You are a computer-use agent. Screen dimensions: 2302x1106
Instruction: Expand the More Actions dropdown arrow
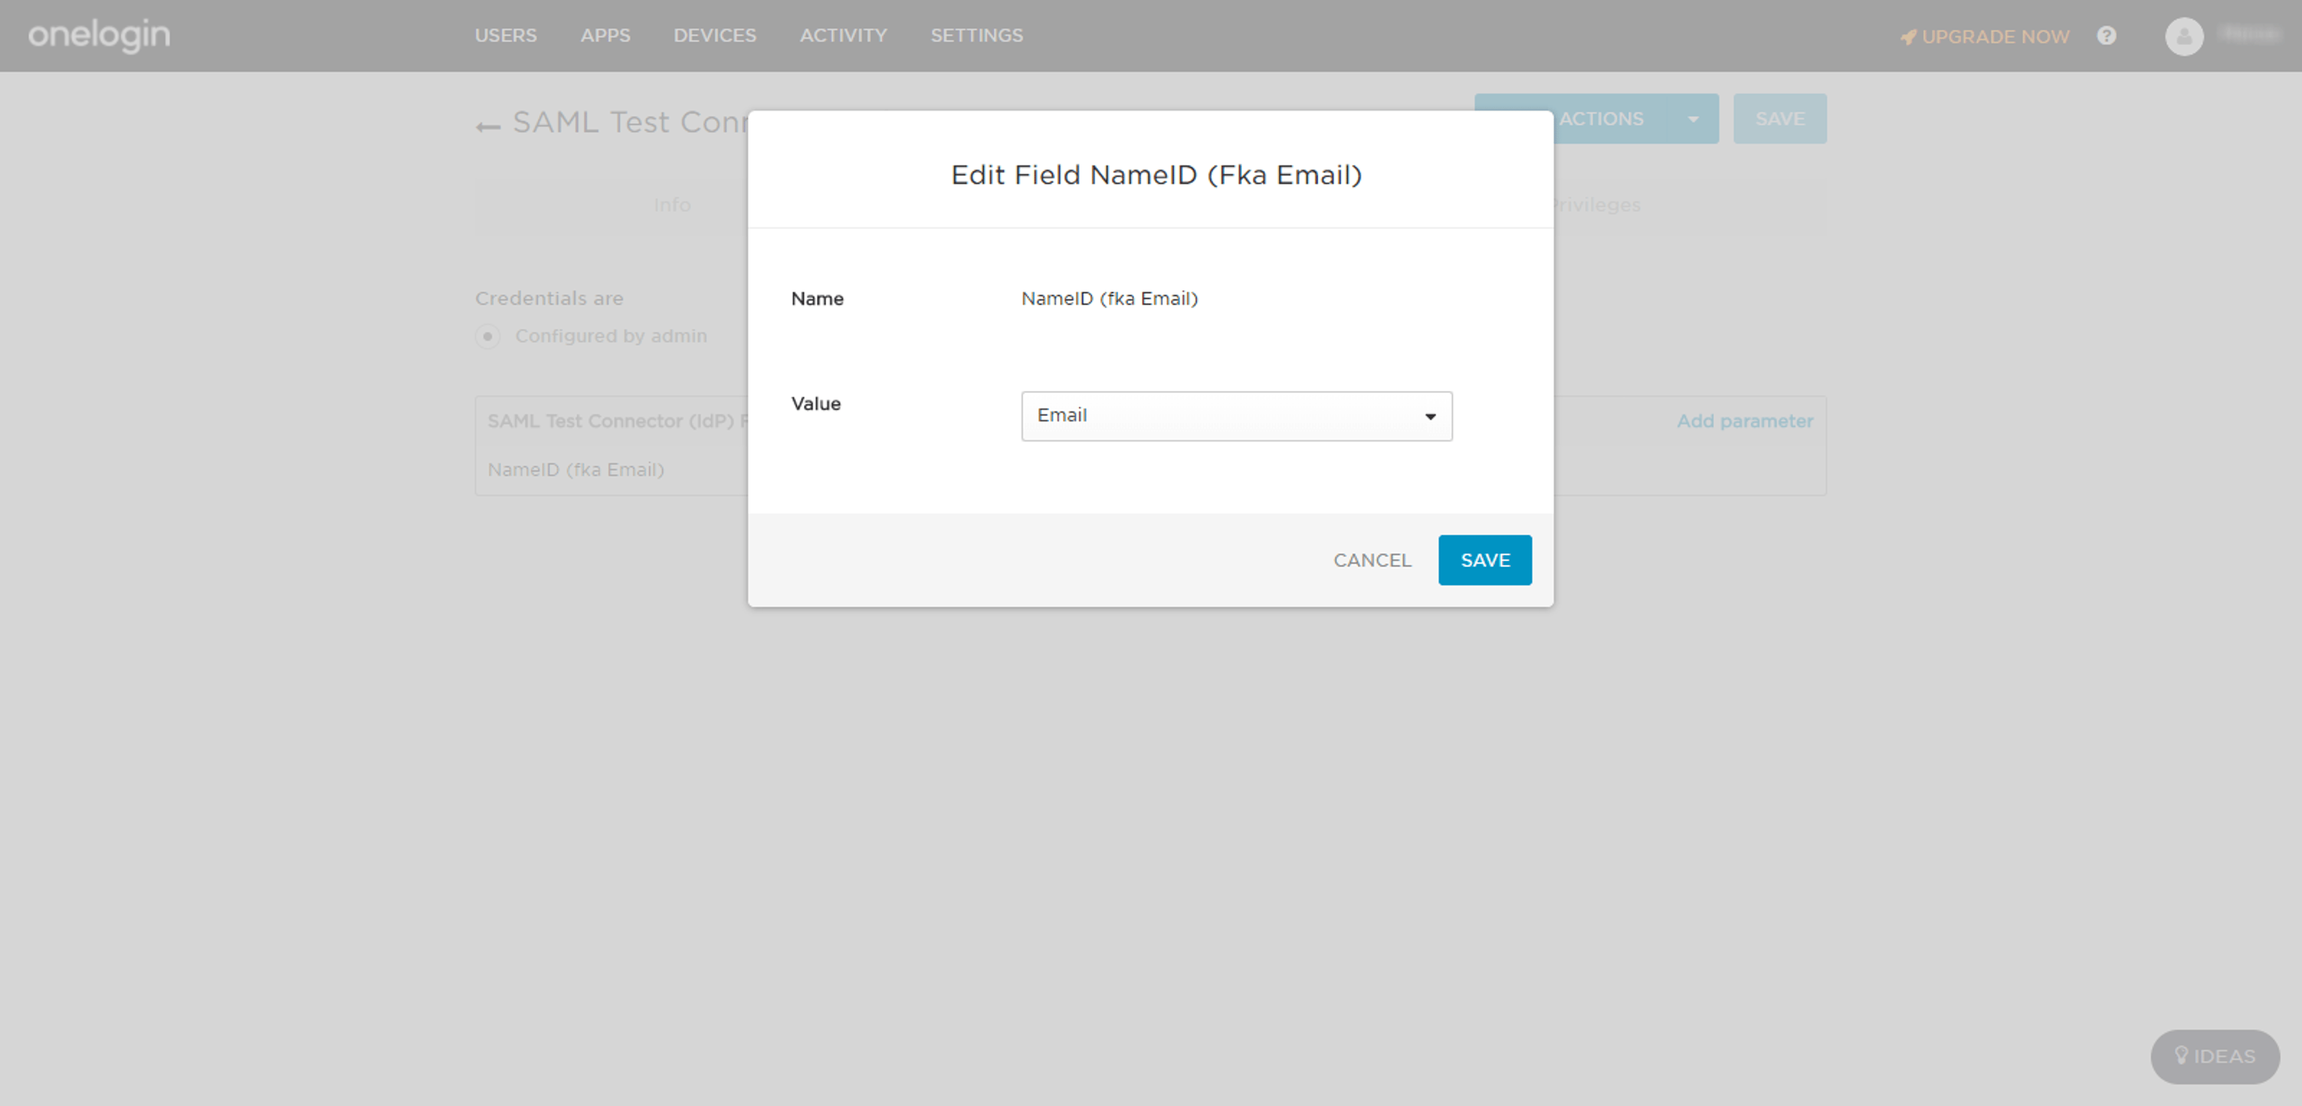tap(1692, 119)
